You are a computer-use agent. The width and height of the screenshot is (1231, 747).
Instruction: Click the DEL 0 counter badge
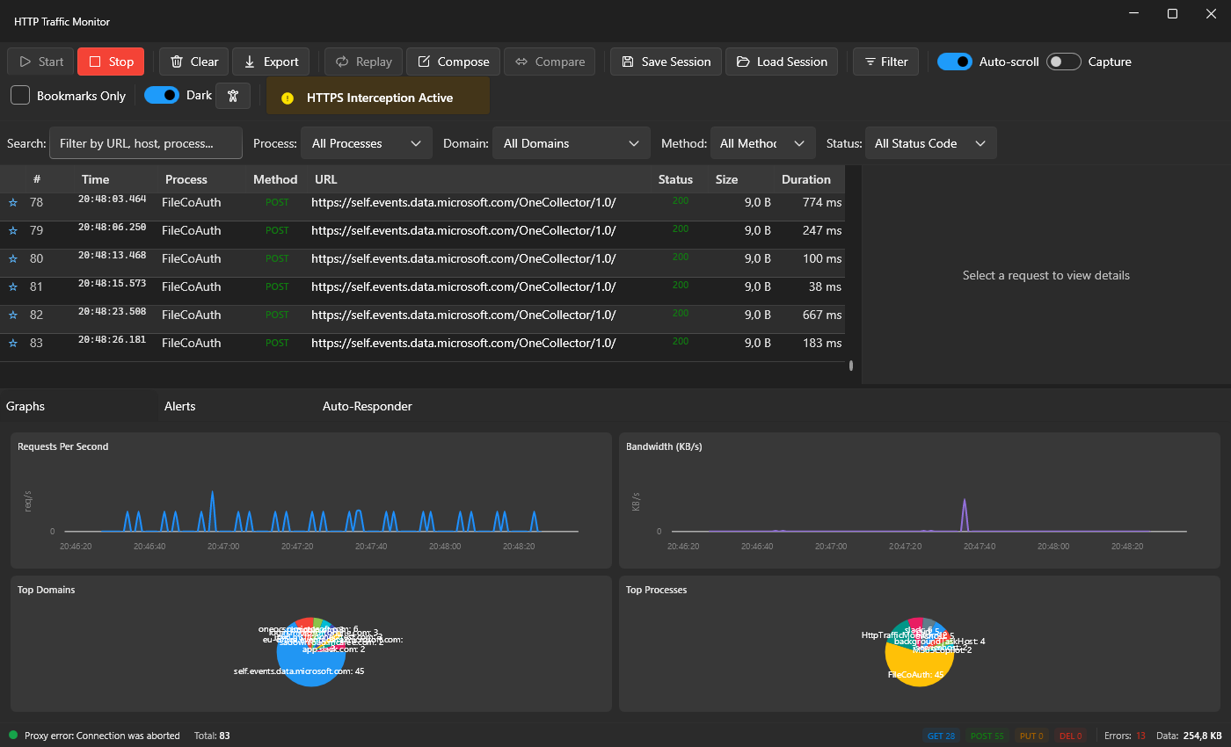click(x=1070, y=736)
